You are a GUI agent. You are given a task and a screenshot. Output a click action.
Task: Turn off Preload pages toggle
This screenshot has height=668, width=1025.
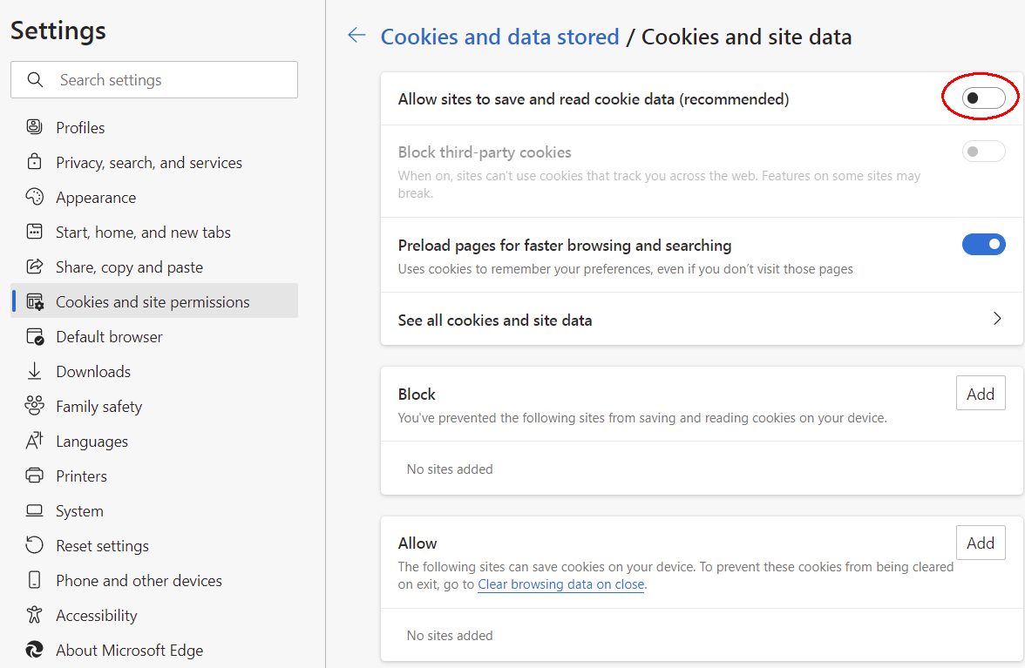983,245
